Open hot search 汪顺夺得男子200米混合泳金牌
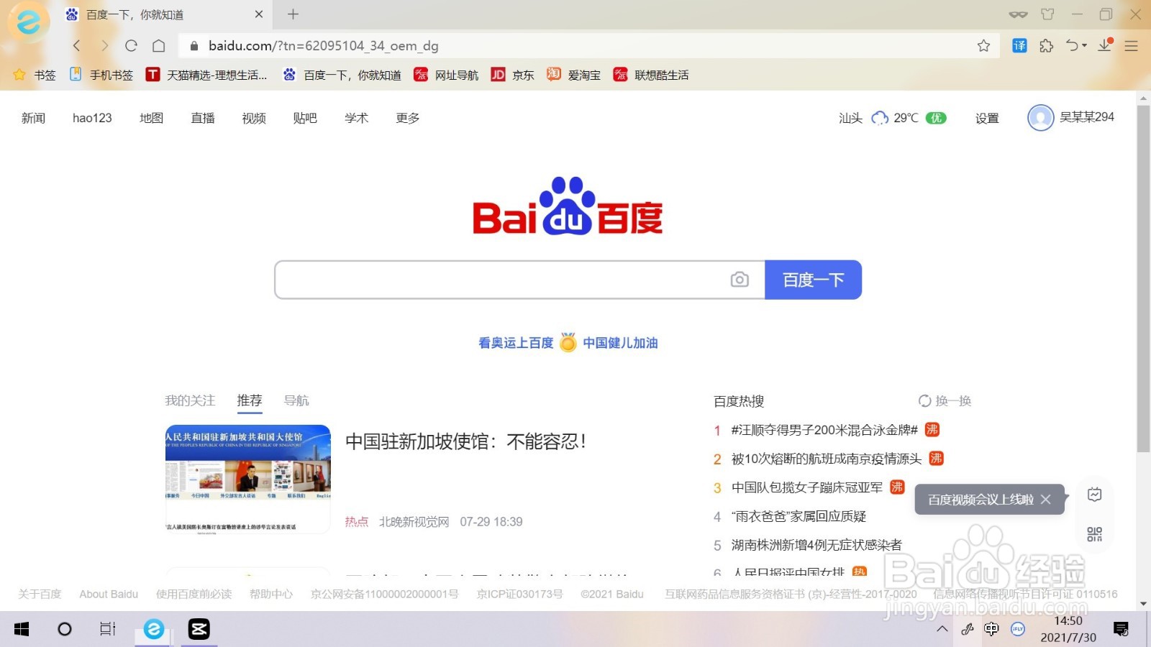The image size is (1151, 647). (824, 430)
